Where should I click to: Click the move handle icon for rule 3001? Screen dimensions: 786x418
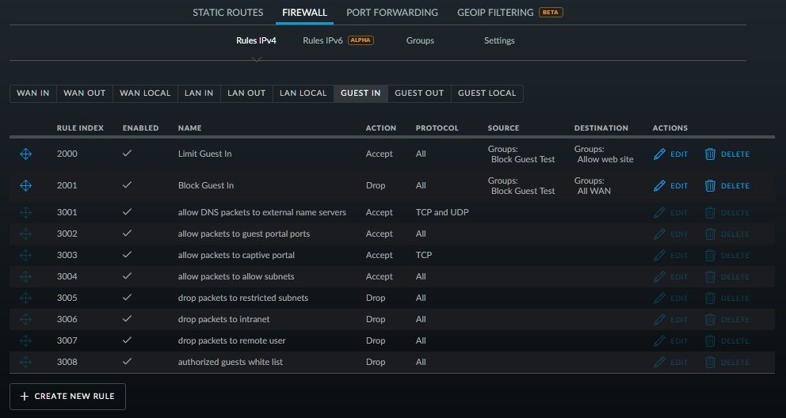25,213
